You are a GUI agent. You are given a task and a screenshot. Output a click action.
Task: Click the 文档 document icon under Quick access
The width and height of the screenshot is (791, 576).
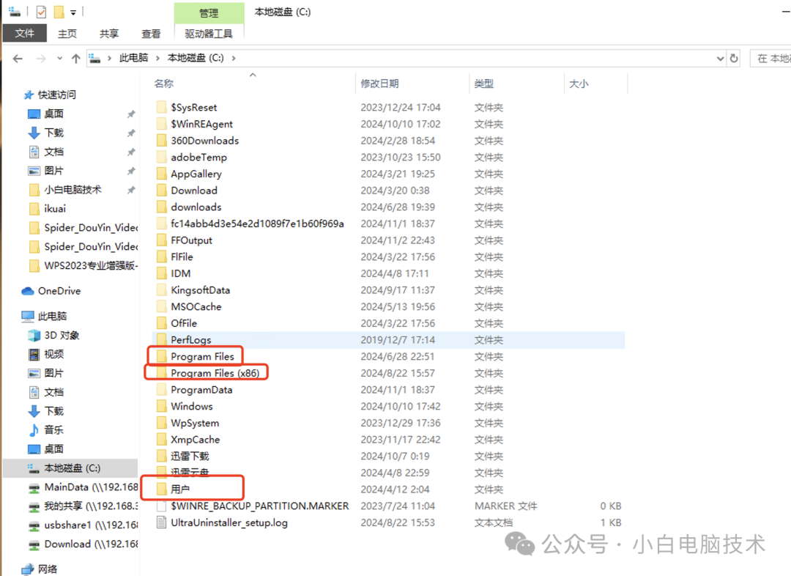point(34,152)
